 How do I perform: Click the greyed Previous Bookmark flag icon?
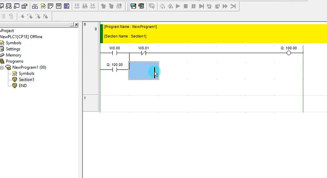point(30,16)
